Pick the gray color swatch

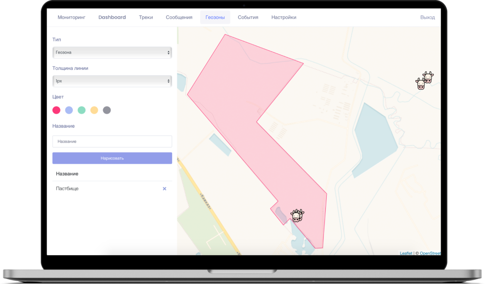click(x=107, y=110)
